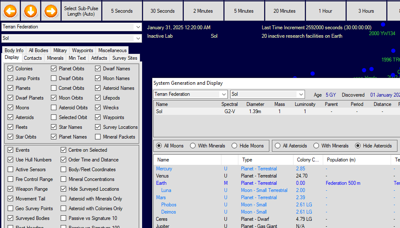
Task: Switch to the Body Info tab
Action: tap(14, 50)
